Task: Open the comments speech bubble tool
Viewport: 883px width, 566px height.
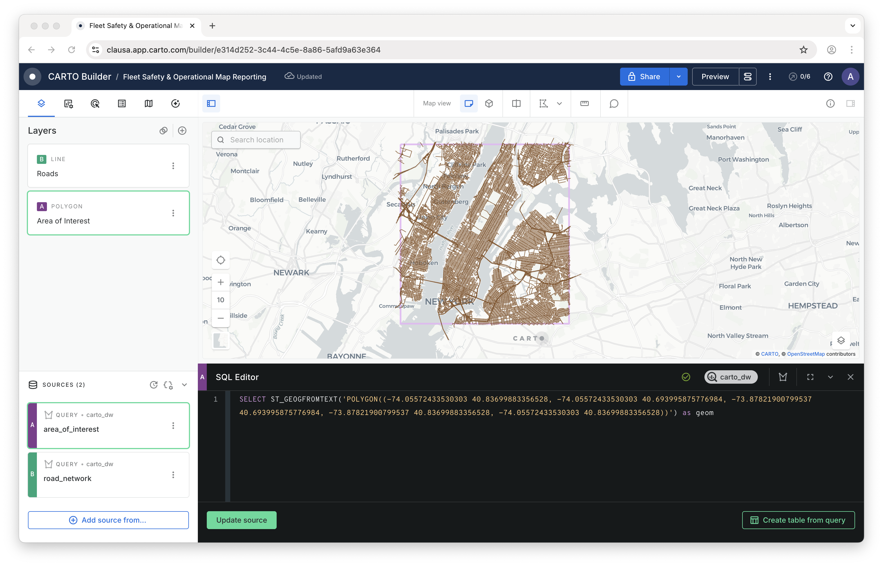Action: pyautogui.click(x=614, y=104)
